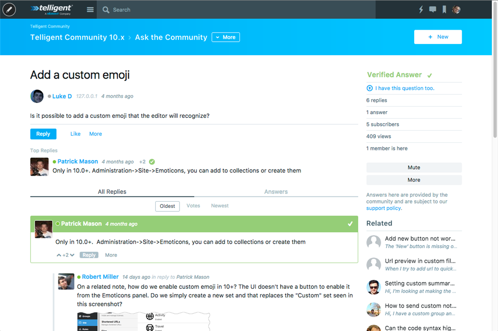The image size is (498, 331).
Task: Open the user profile avatar menu
Action: point(456,10)
